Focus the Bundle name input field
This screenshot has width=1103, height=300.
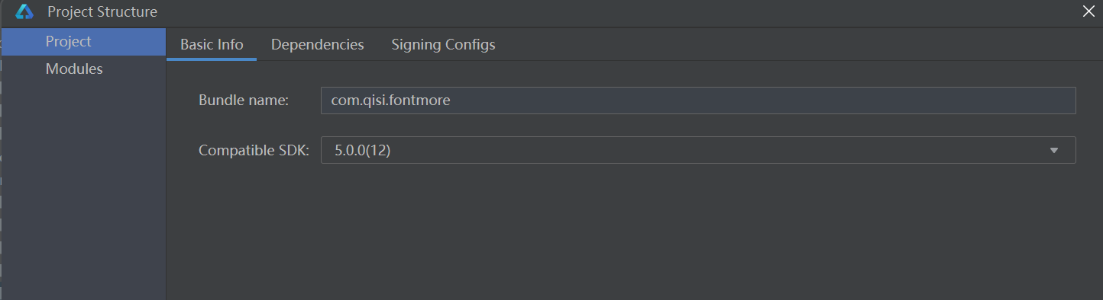coord(698,101)
